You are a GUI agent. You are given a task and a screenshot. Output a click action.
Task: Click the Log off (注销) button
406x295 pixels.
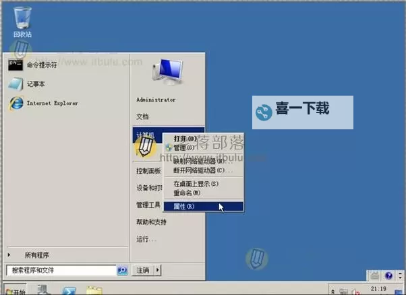[143, 270]
